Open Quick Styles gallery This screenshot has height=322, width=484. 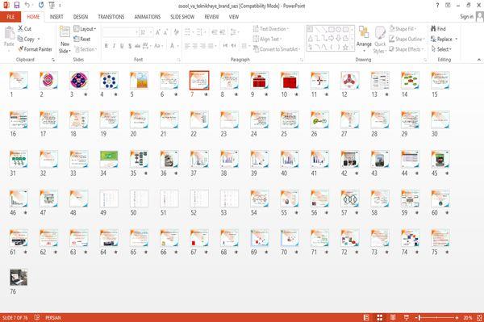[x=380, y=40]
